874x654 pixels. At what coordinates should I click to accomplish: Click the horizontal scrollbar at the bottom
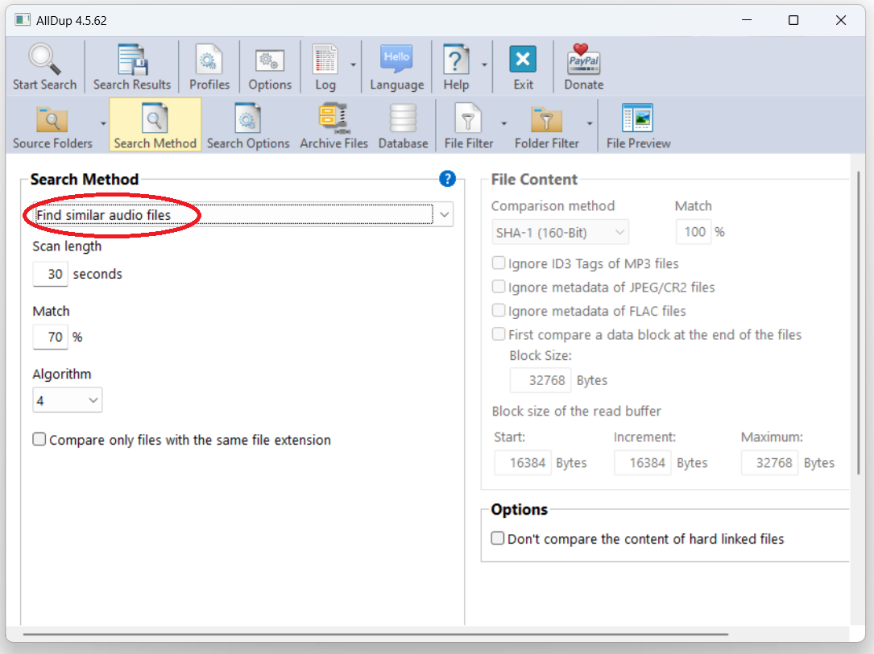tap(375, 634)
